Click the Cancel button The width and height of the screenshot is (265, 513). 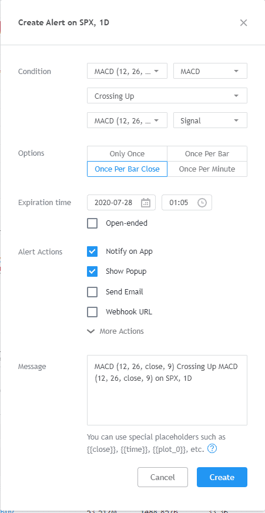point(163,477)
